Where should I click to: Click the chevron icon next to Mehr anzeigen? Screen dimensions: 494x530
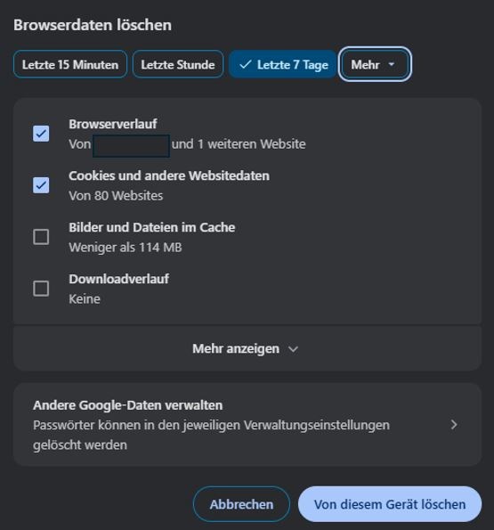tap(294, 349)
